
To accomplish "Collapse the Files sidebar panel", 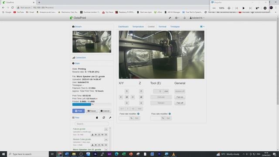I will pos(77,118).
